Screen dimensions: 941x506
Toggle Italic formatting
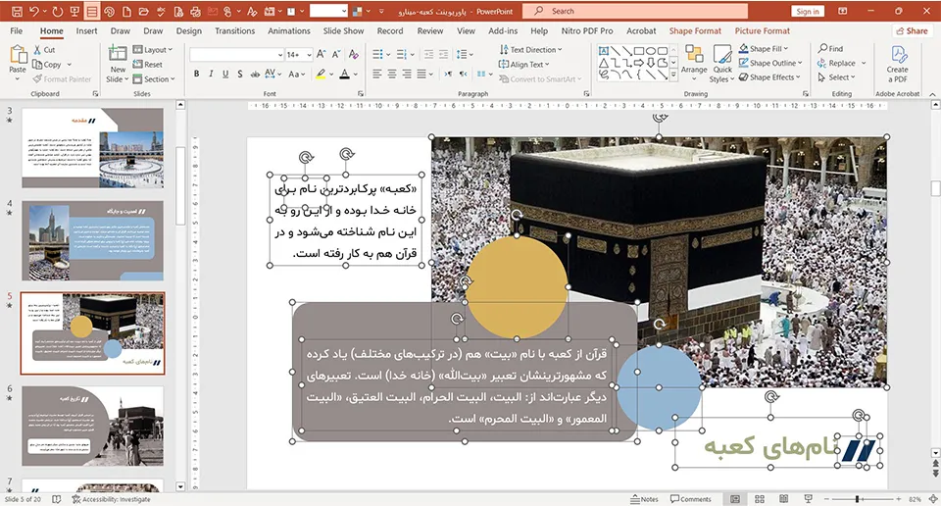pyautogui.click(x=211, y=74)
